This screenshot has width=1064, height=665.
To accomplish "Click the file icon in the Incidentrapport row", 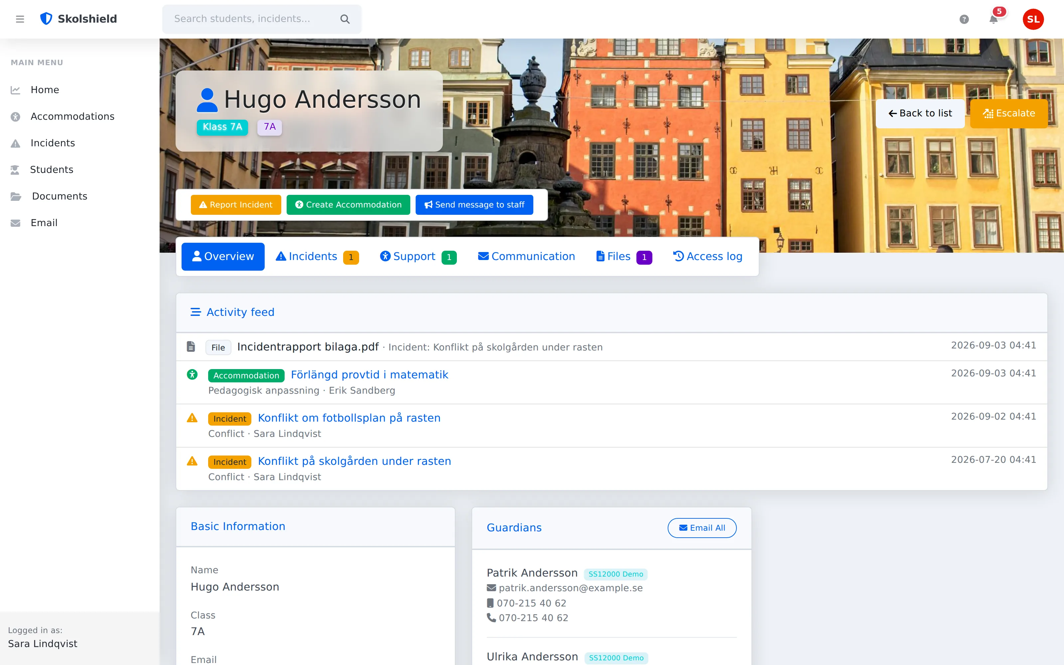I will [191, 346].
